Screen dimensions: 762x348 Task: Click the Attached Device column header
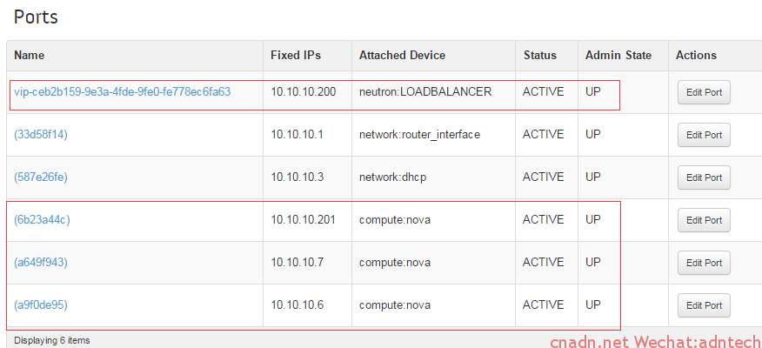click(x=403, y=56)
